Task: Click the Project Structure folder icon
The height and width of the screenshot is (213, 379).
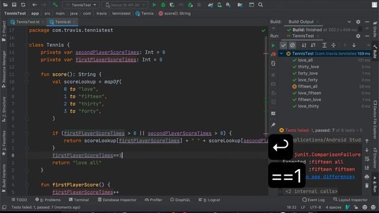Action: 240,5
